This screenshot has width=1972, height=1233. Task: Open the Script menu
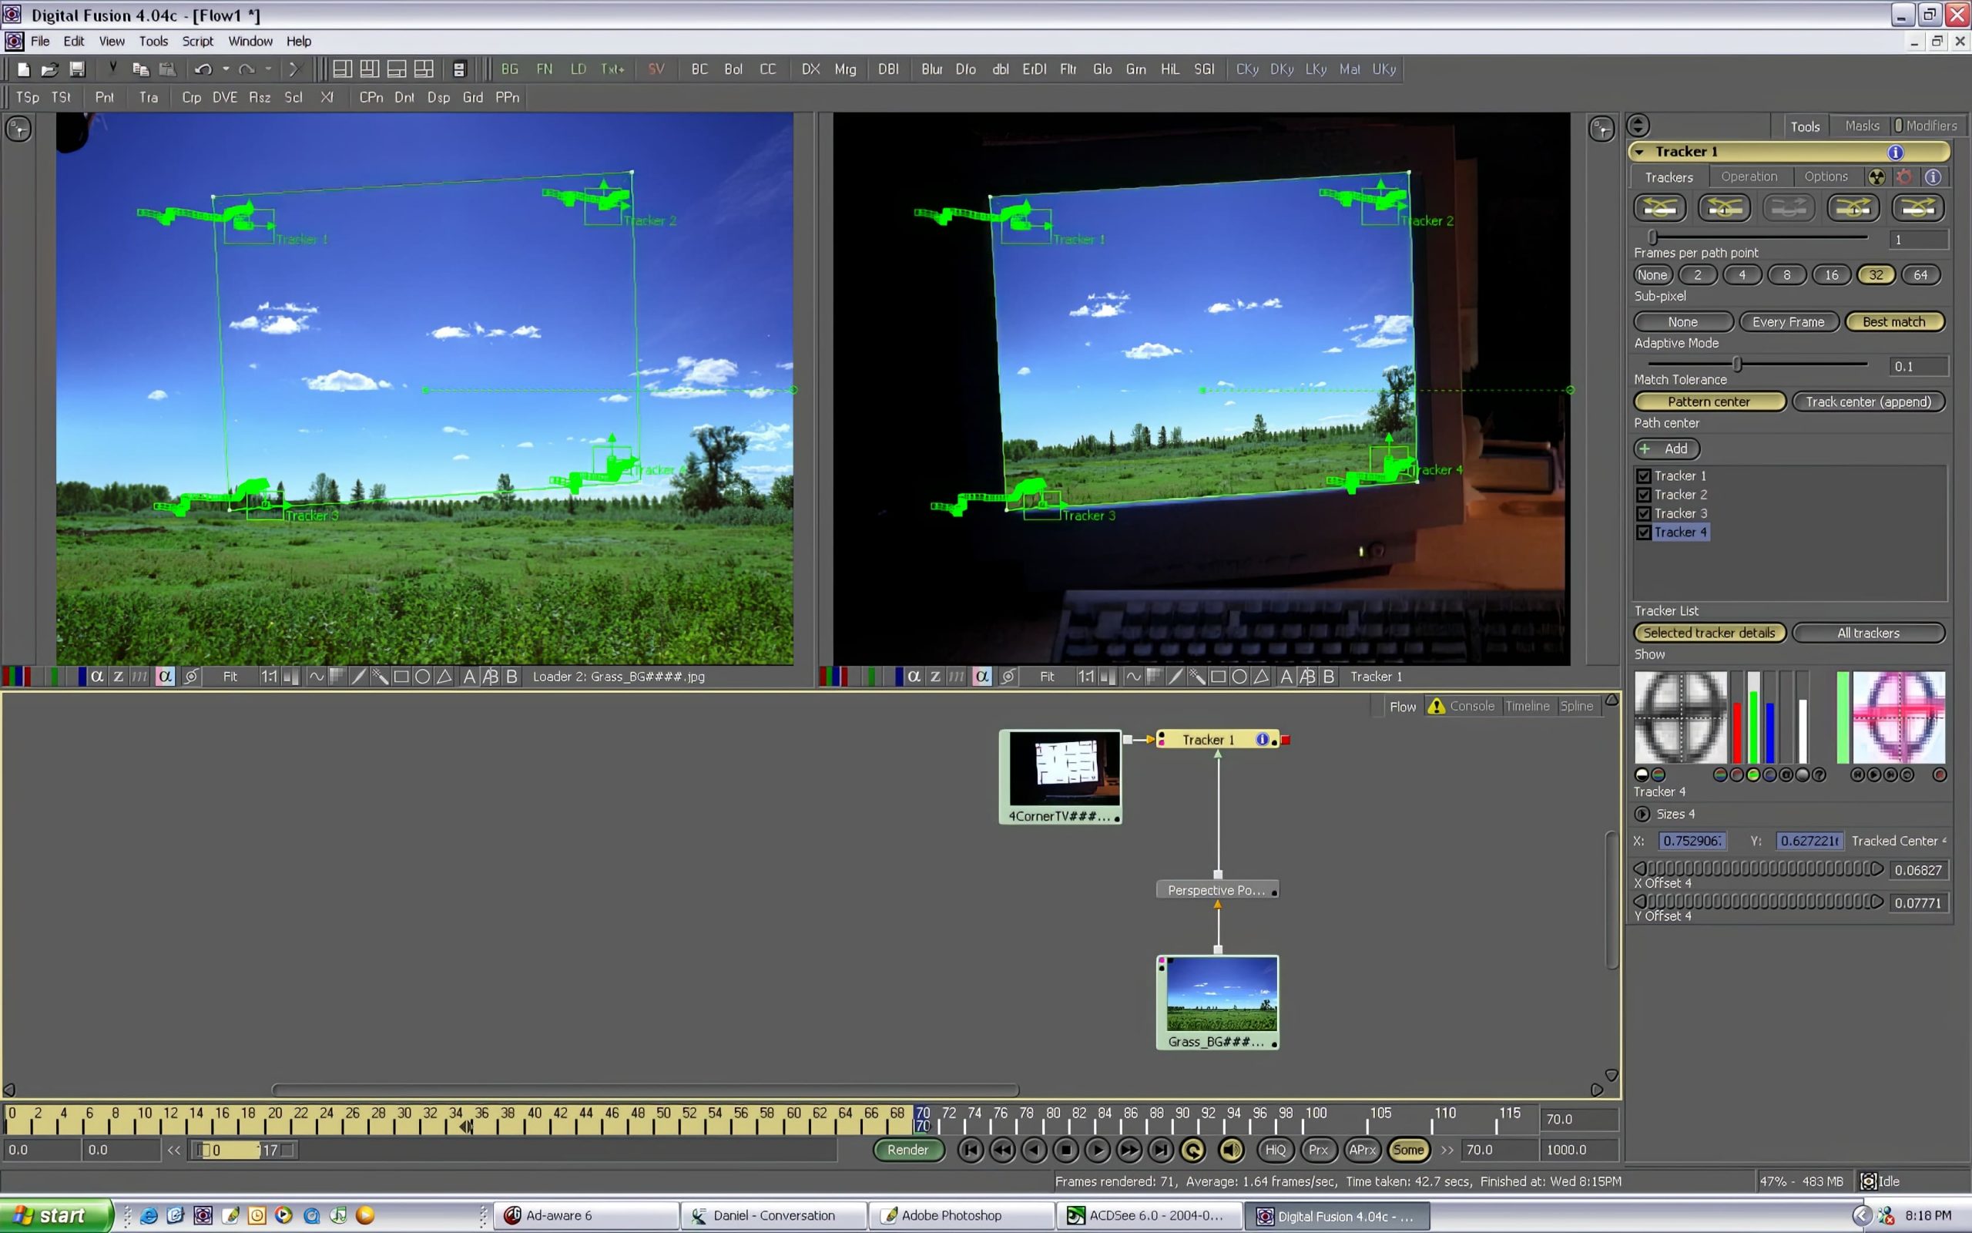click(197, 41)
